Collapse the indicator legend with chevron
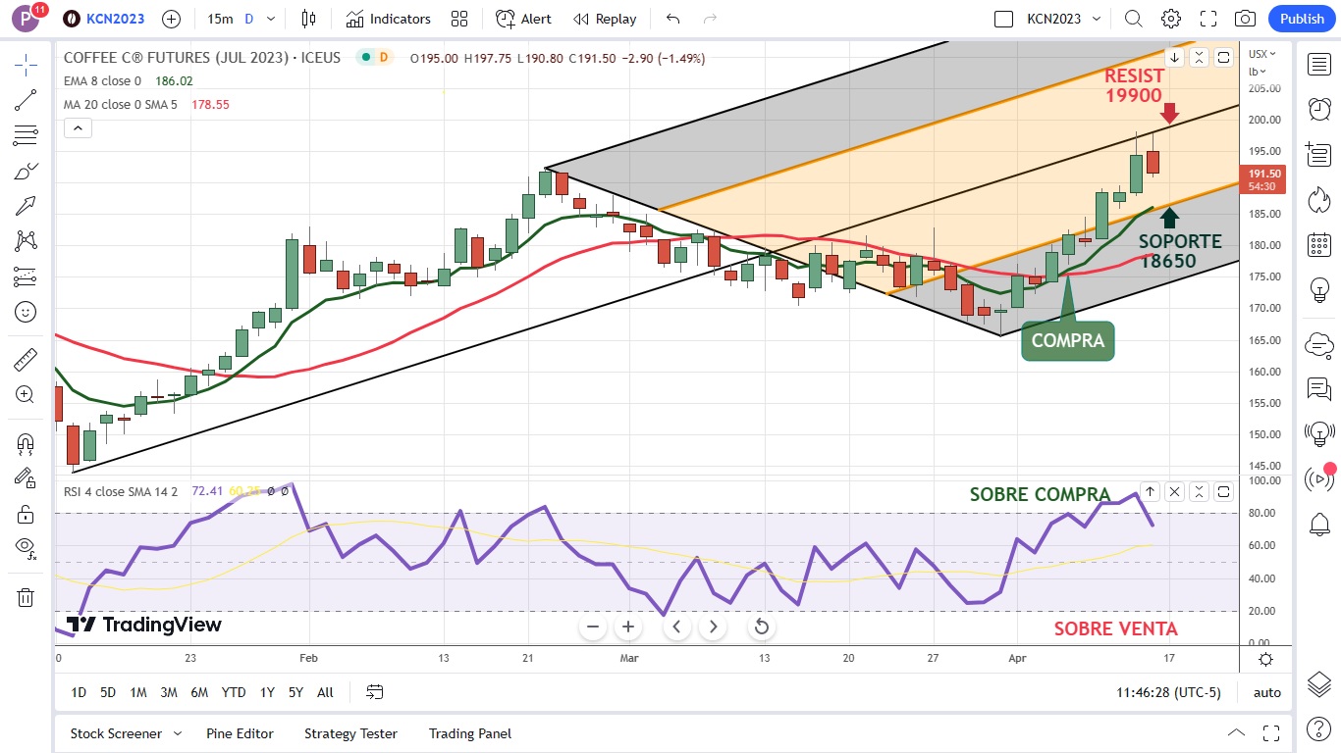The width and height of the screenshot is (1341, 753). 78,128
